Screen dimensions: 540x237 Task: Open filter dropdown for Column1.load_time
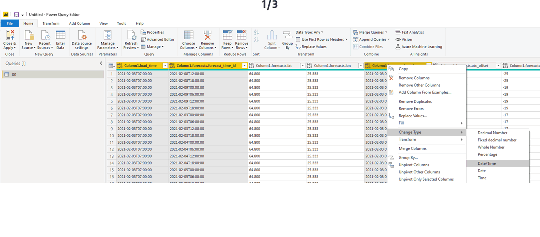165,65
